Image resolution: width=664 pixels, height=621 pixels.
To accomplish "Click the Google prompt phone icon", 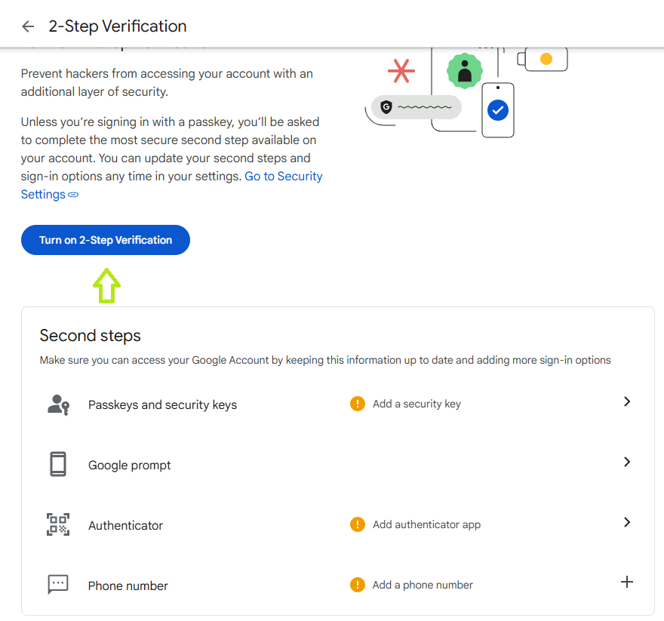I will (58, 464).
